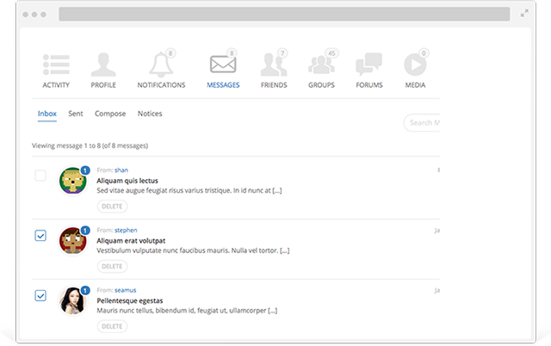
Task: Uncheck the checkbox for stephen's message
Action: [x=40, y=236]
